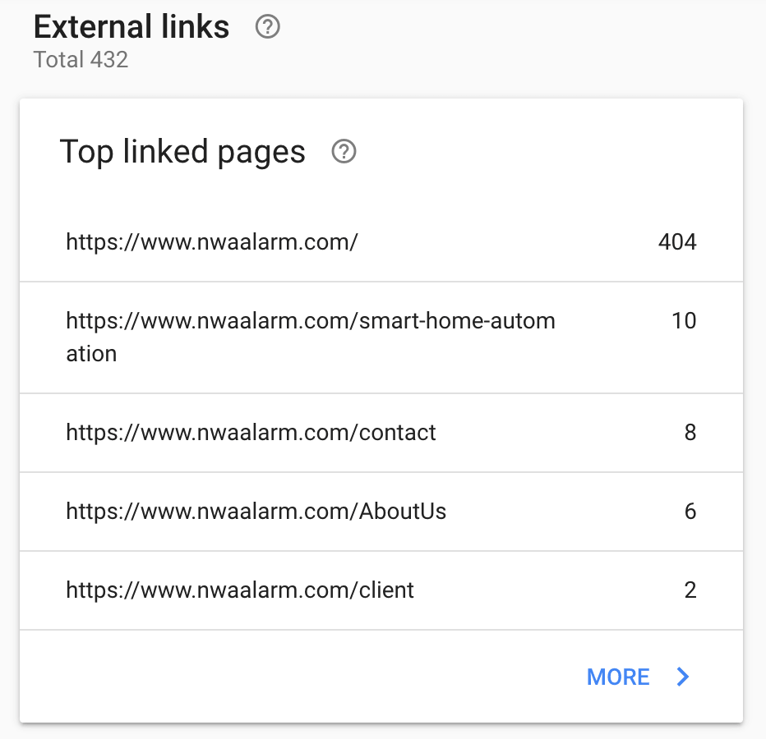Screen dimensions: 766x739
Task: Open the nwaalarm.com/contact page link
Action: coord(251,432)
